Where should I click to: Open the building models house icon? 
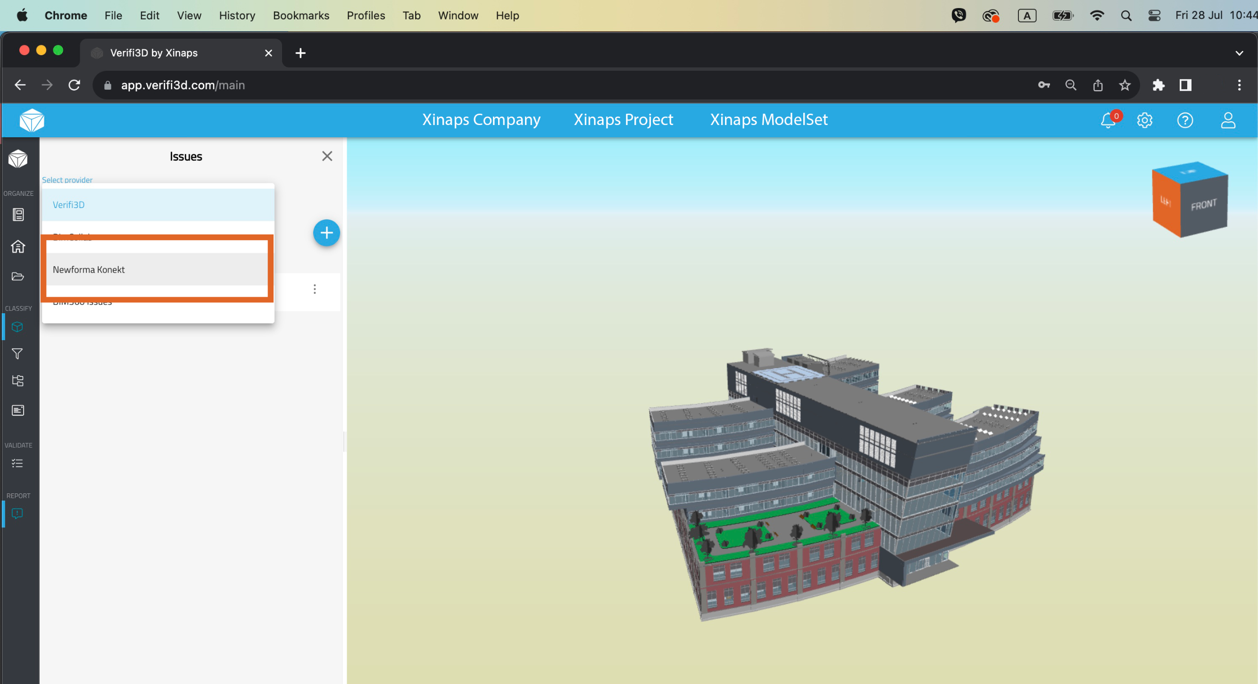pos(18,246)
